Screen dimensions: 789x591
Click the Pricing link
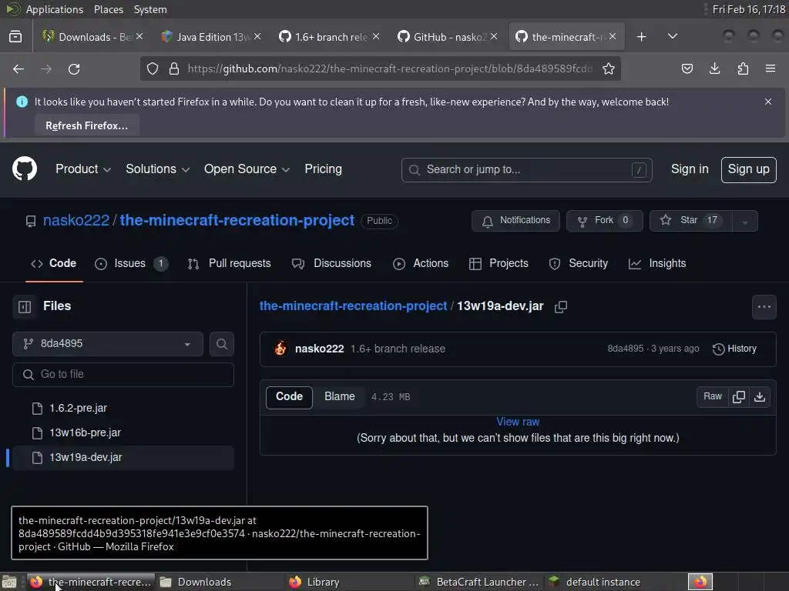click(x=323, y=169)
